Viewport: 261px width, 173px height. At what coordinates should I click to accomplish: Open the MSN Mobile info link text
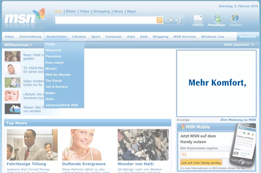(x=213, y=168)
